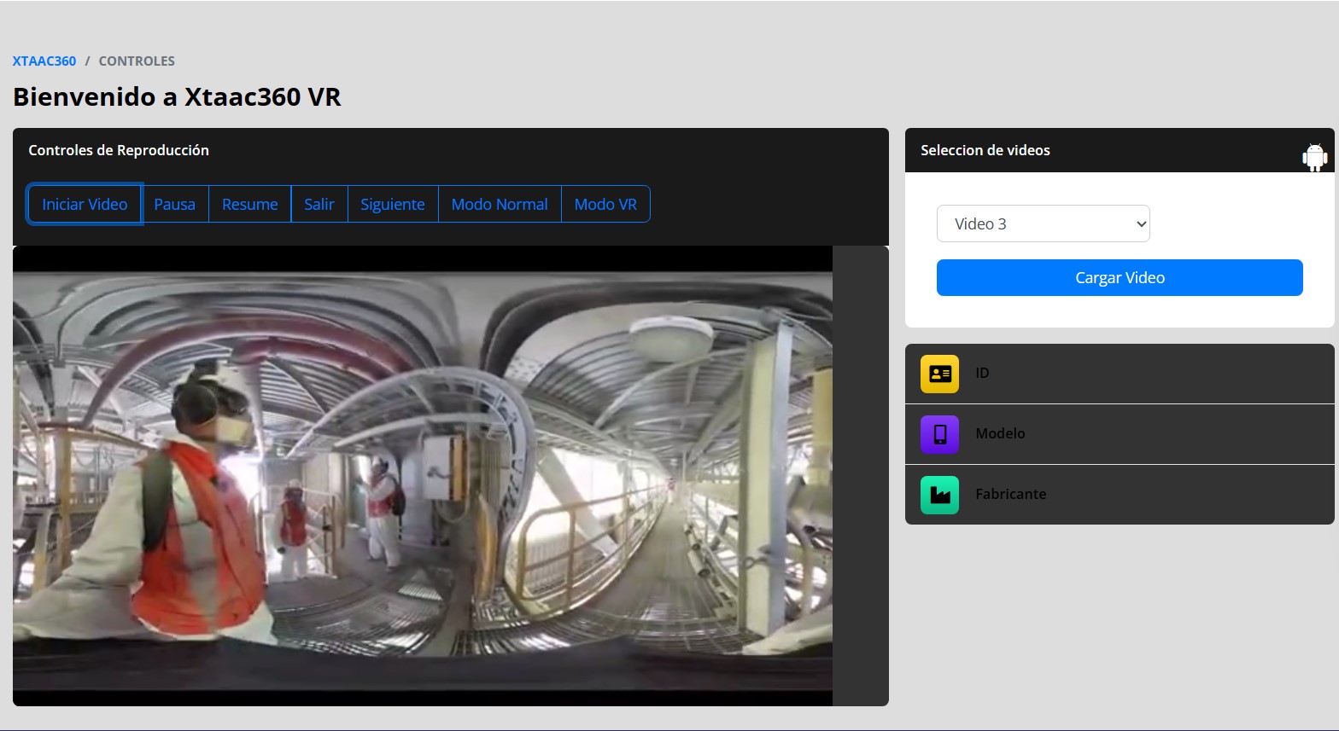Click the CONTROLES breadcrumb item
This screenshot has height=731, width=1339.
(x=137, y=61)
